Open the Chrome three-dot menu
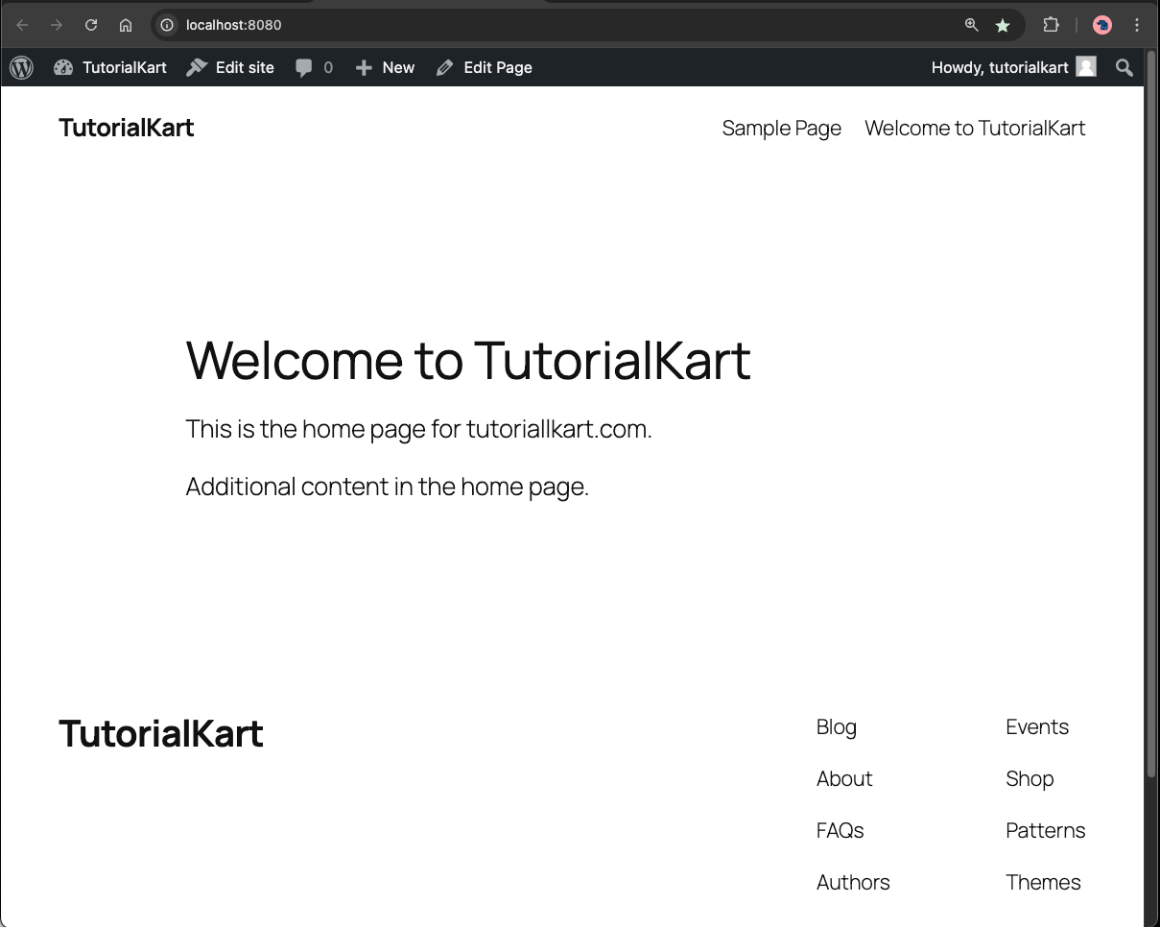Viewport: 1160px width, 927px height. click(1137, 25)
